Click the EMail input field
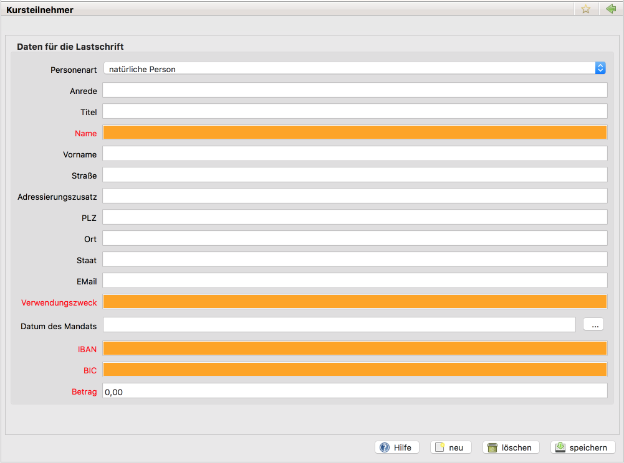Screen dimensions: 624x463 tap(354, 281)
